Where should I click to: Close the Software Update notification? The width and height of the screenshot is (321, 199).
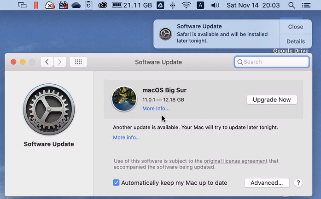click(x=296, y=27)
